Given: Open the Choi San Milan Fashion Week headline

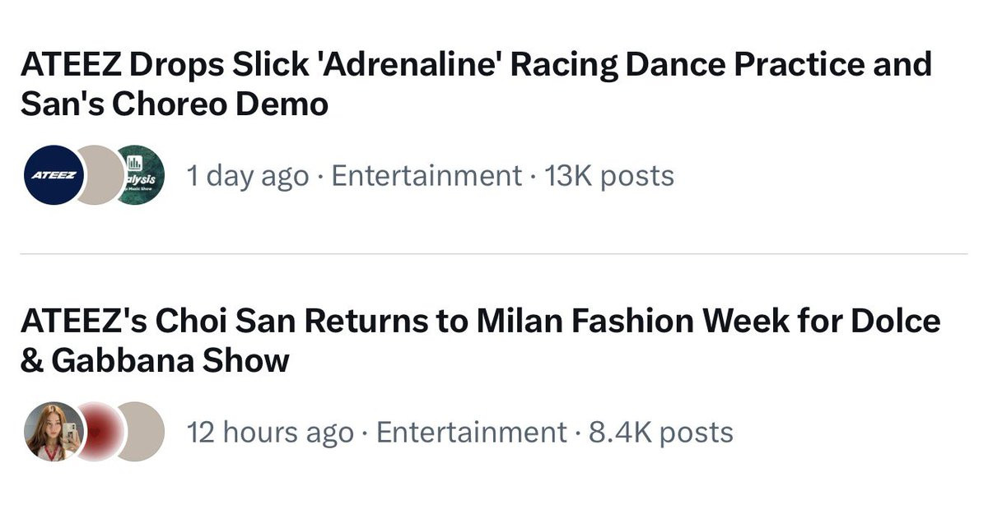Looking at the screenshot, I should pos(481,340).
